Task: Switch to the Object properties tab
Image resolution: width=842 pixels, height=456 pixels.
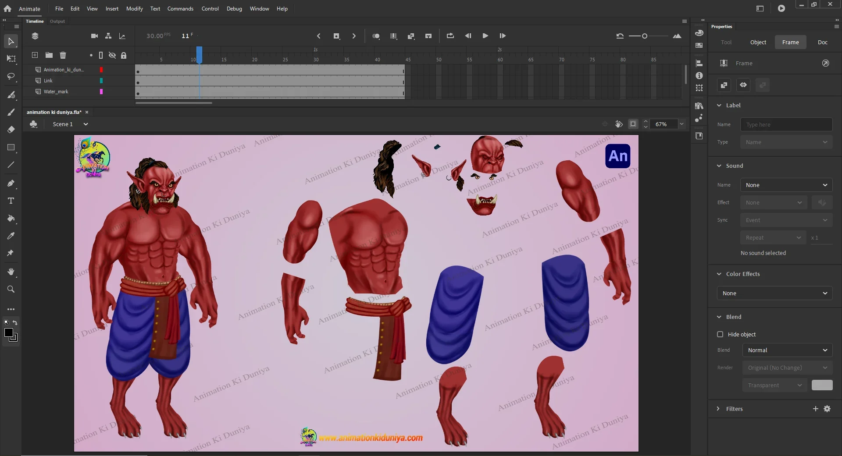Action: pyautogui.click(x=758, y=42)
